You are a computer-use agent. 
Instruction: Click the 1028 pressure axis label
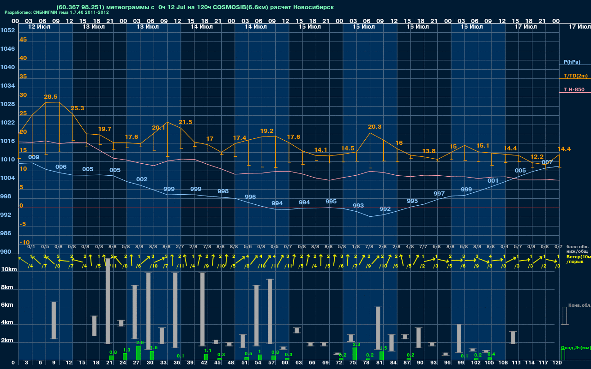(x=7, y=104)
